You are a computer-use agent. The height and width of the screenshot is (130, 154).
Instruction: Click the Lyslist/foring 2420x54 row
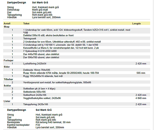click(x=77, y=64)
